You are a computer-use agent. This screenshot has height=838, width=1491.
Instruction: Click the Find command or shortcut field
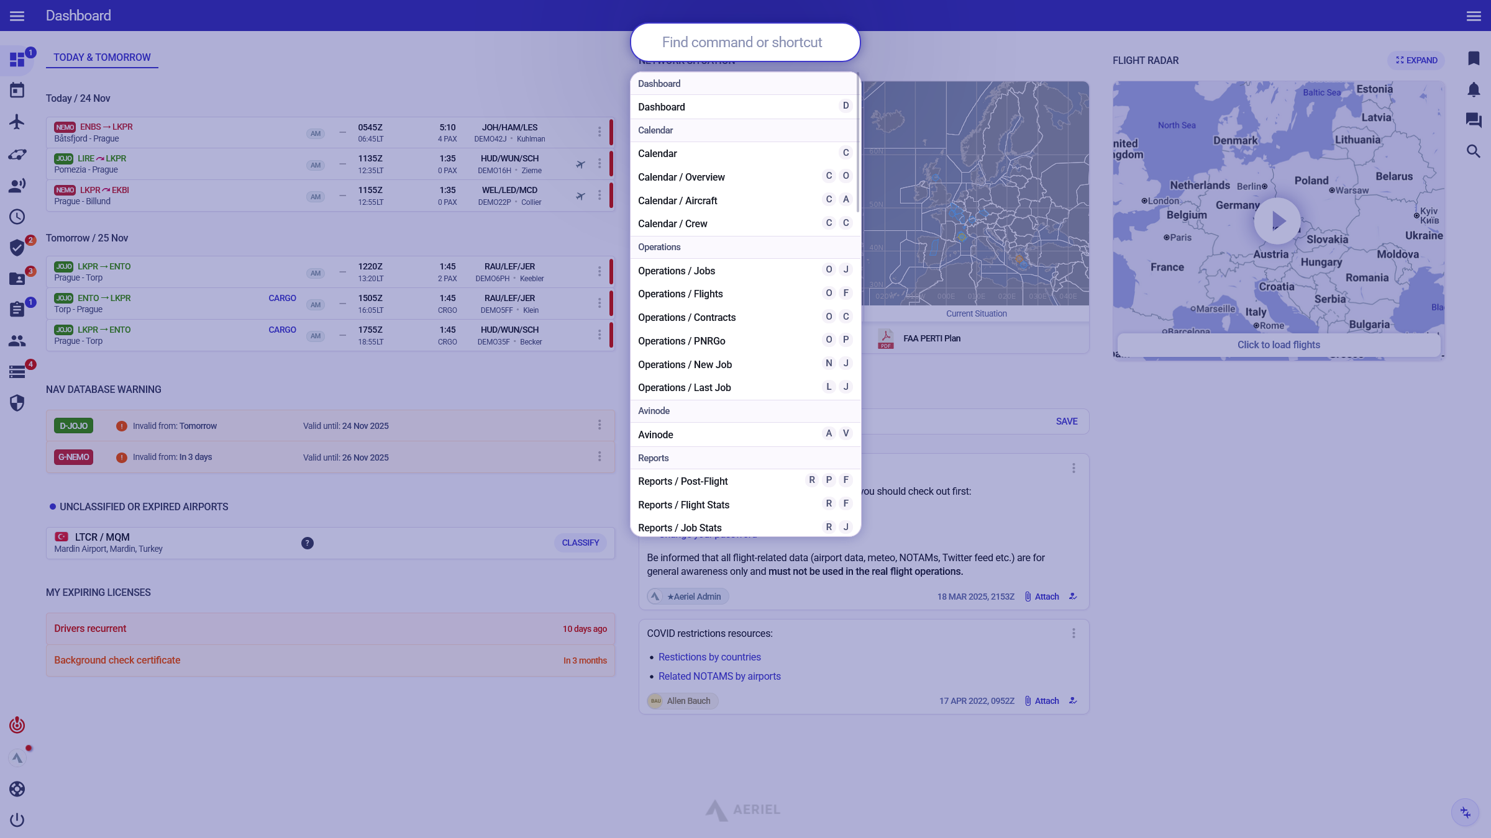(744, 42)
